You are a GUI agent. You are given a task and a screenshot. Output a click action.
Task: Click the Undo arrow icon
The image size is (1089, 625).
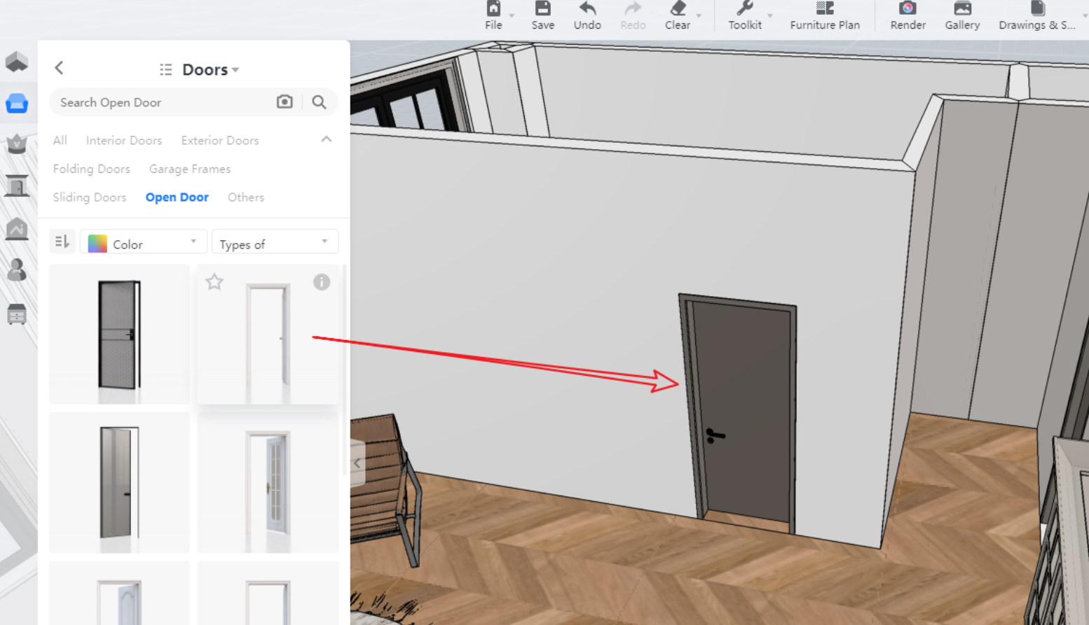[587, 10]
